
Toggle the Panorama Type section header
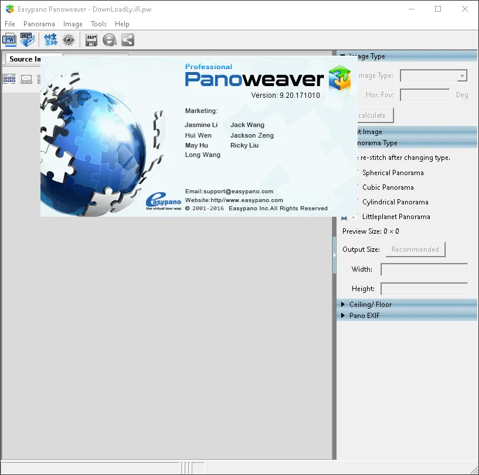pyautogui.click(x=417, y=142)
